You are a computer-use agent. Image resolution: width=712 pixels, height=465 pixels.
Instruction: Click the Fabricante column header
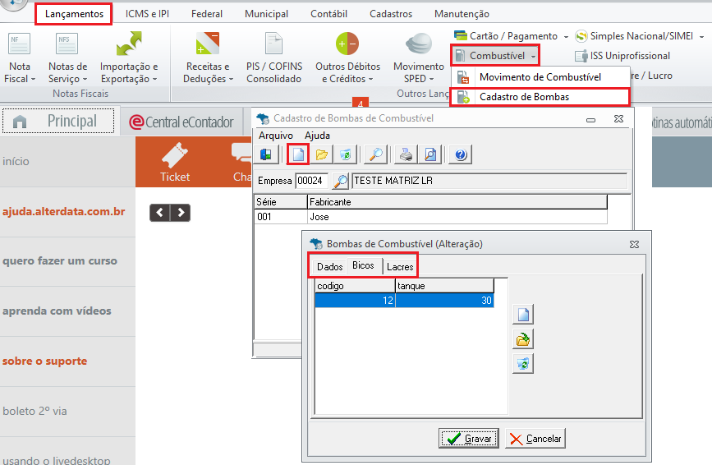(457, 201)
